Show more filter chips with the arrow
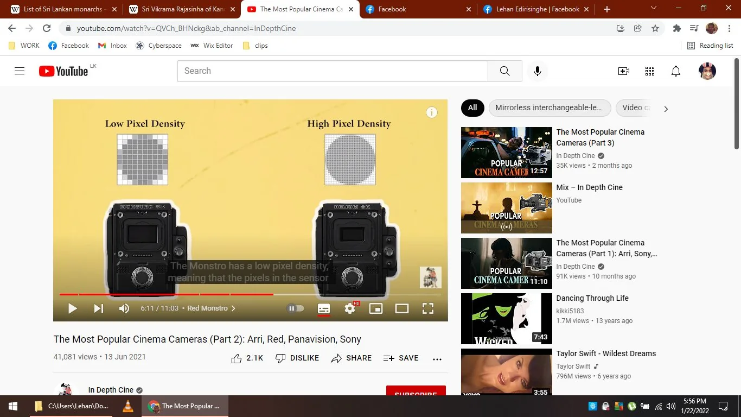 click(x=666, y=109)
